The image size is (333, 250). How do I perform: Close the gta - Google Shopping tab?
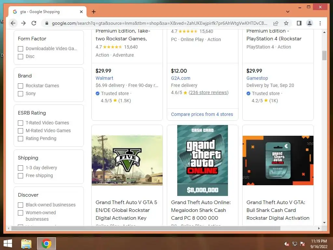(x=81, y=12)
